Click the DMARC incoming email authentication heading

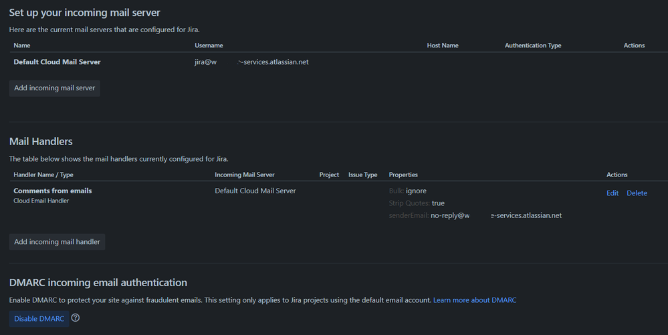[x=98, y=283]
